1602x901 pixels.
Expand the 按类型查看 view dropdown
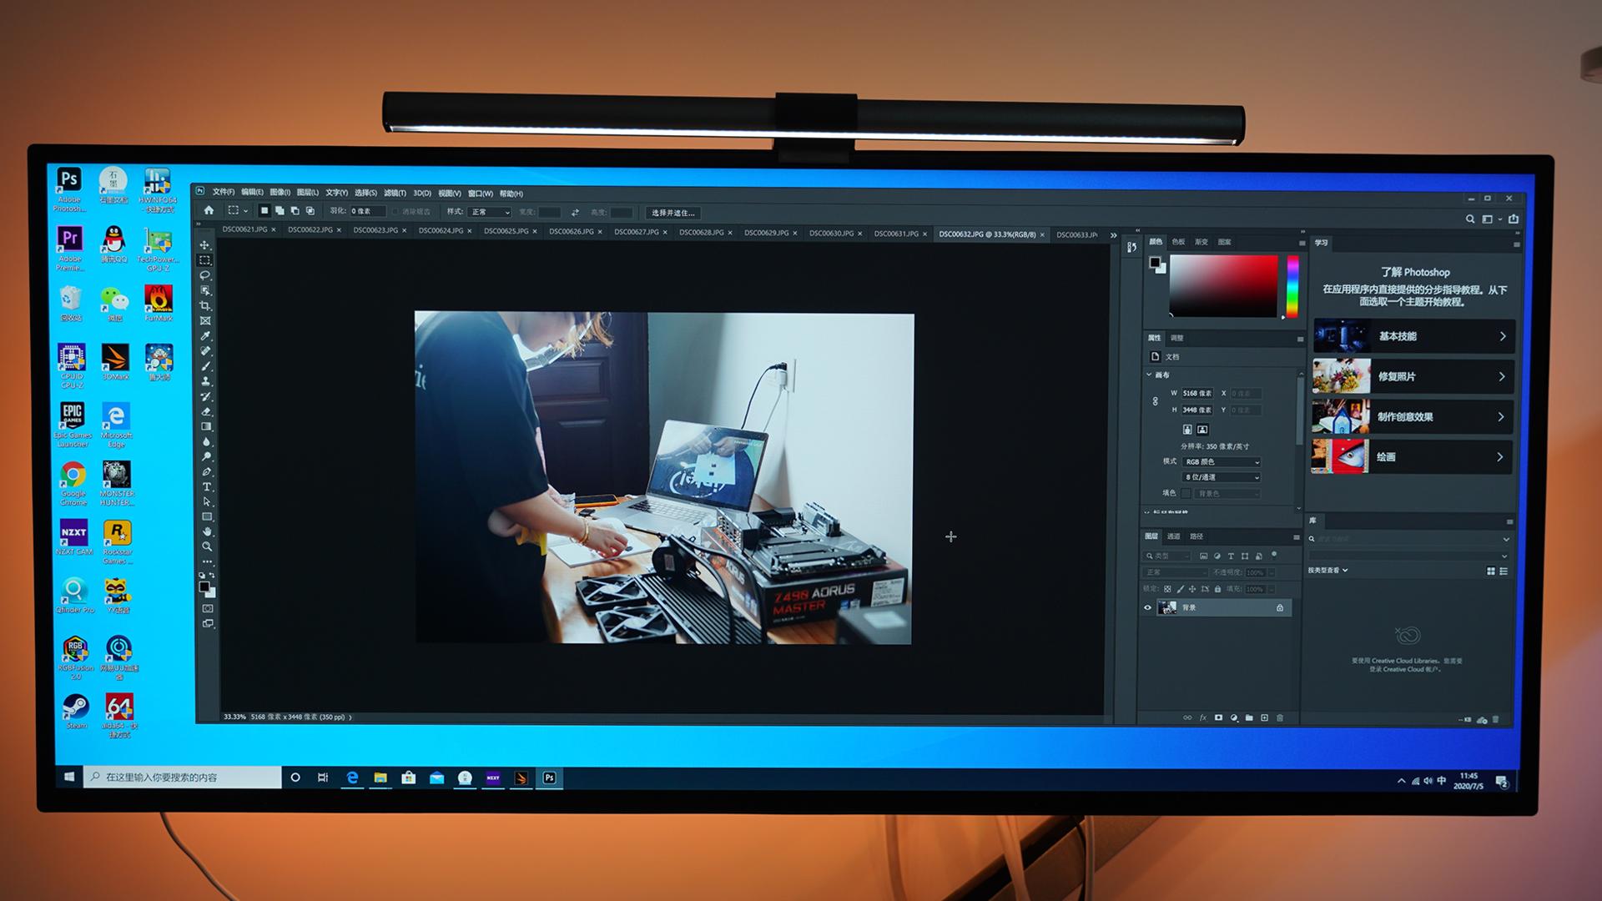pos(1327,571)
